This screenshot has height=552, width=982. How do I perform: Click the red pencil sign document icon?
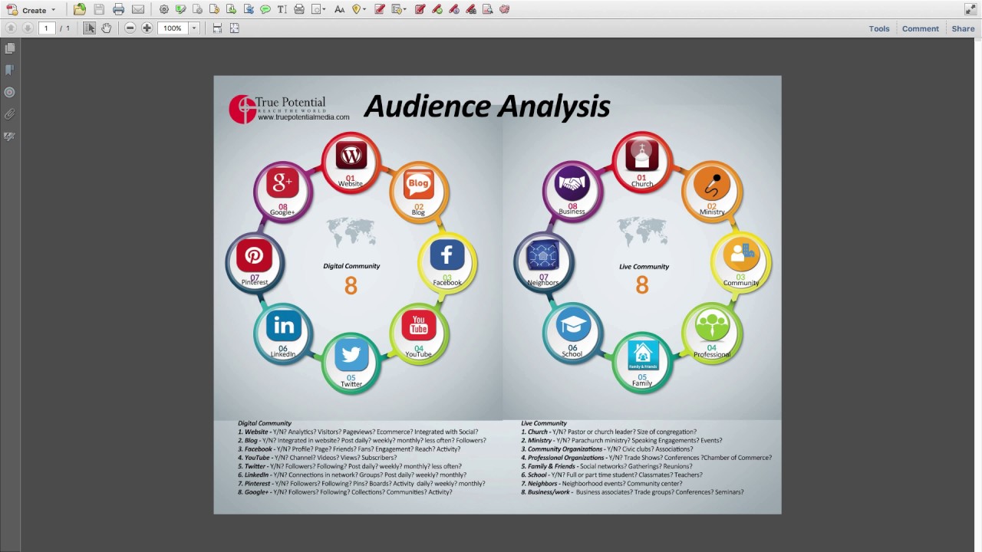coord(380,9)
